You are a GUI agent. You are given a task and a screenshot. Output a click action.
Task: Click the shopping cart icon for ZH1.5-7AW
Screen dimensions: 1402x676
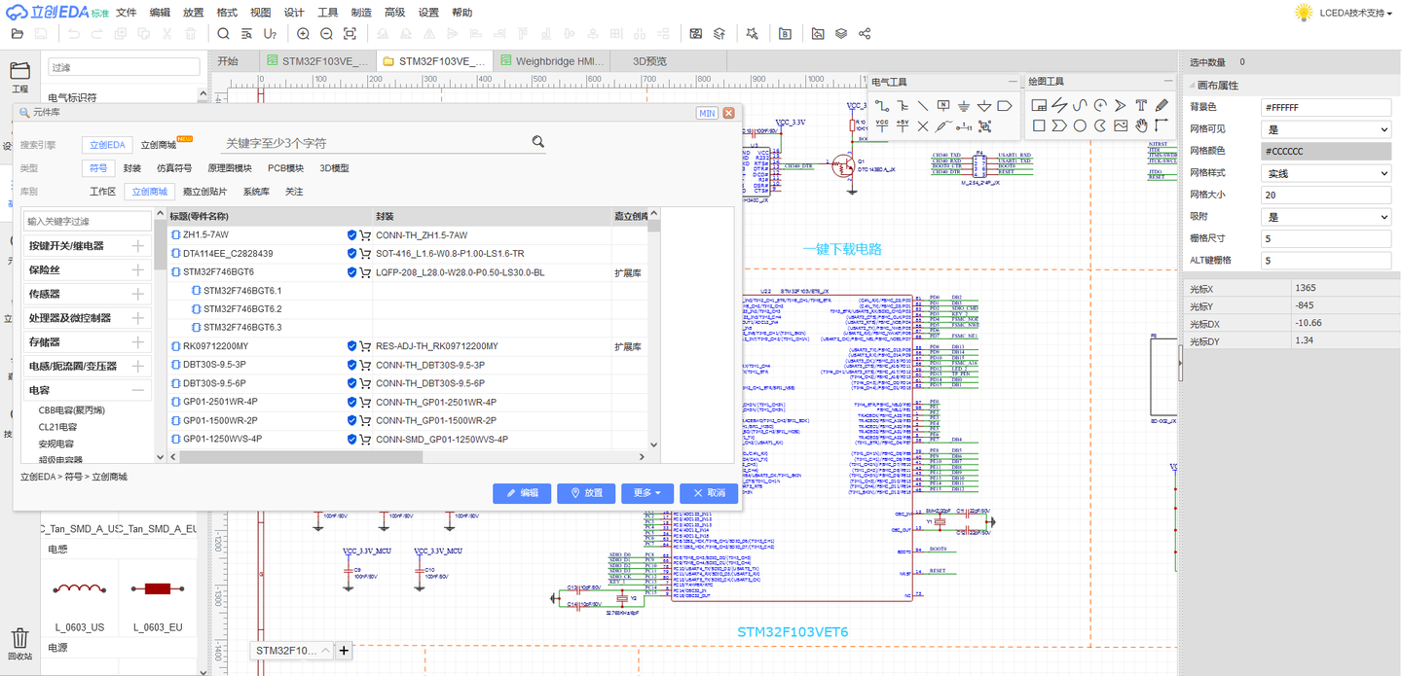tap(365, 235)
